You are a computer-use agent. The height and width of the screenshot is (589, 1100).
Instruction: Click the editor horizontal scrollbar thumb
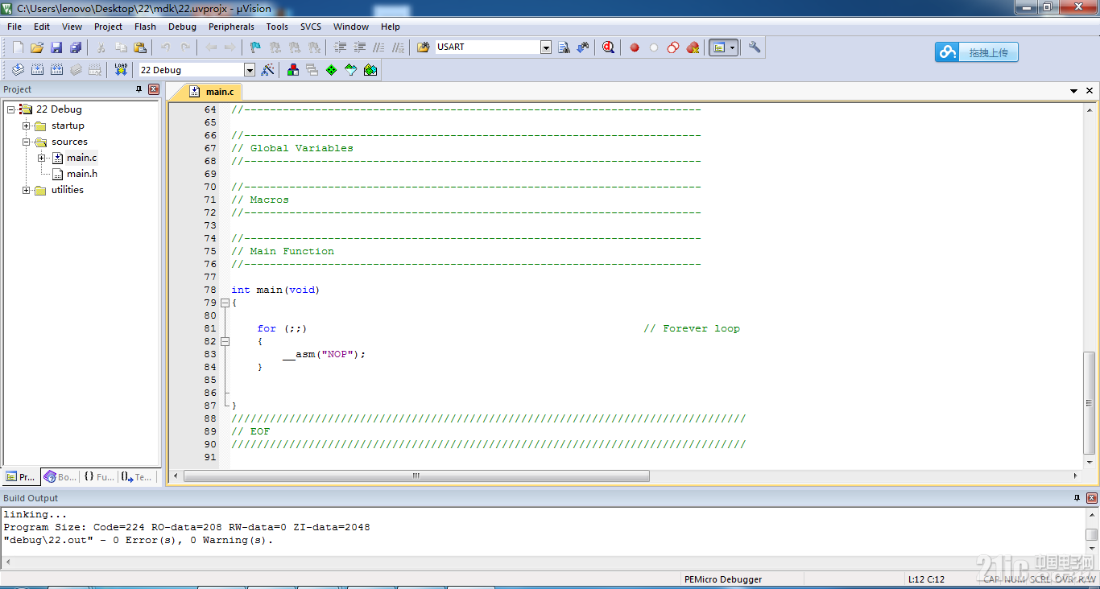[416, 476]
